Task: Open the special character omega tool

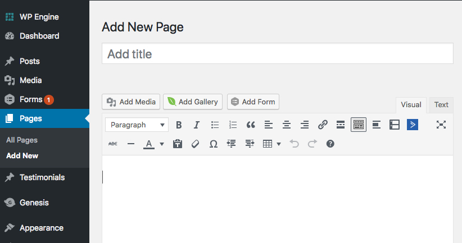Action: (214, 144)
